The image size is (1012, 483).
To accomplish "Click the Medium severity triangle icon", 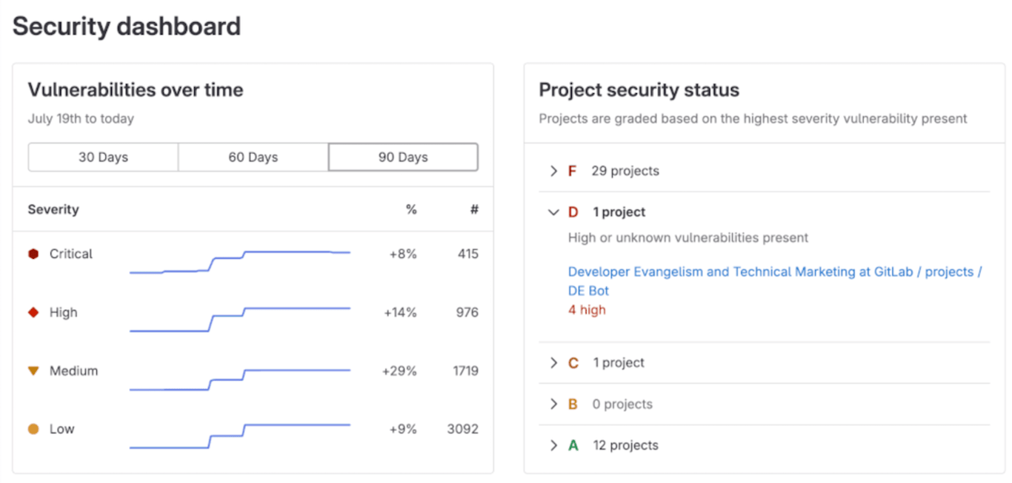I will tap(33, 371).
